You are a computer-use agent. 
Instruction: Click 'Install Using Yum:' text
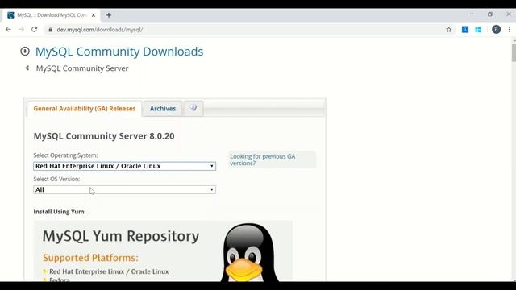(60, 212)
